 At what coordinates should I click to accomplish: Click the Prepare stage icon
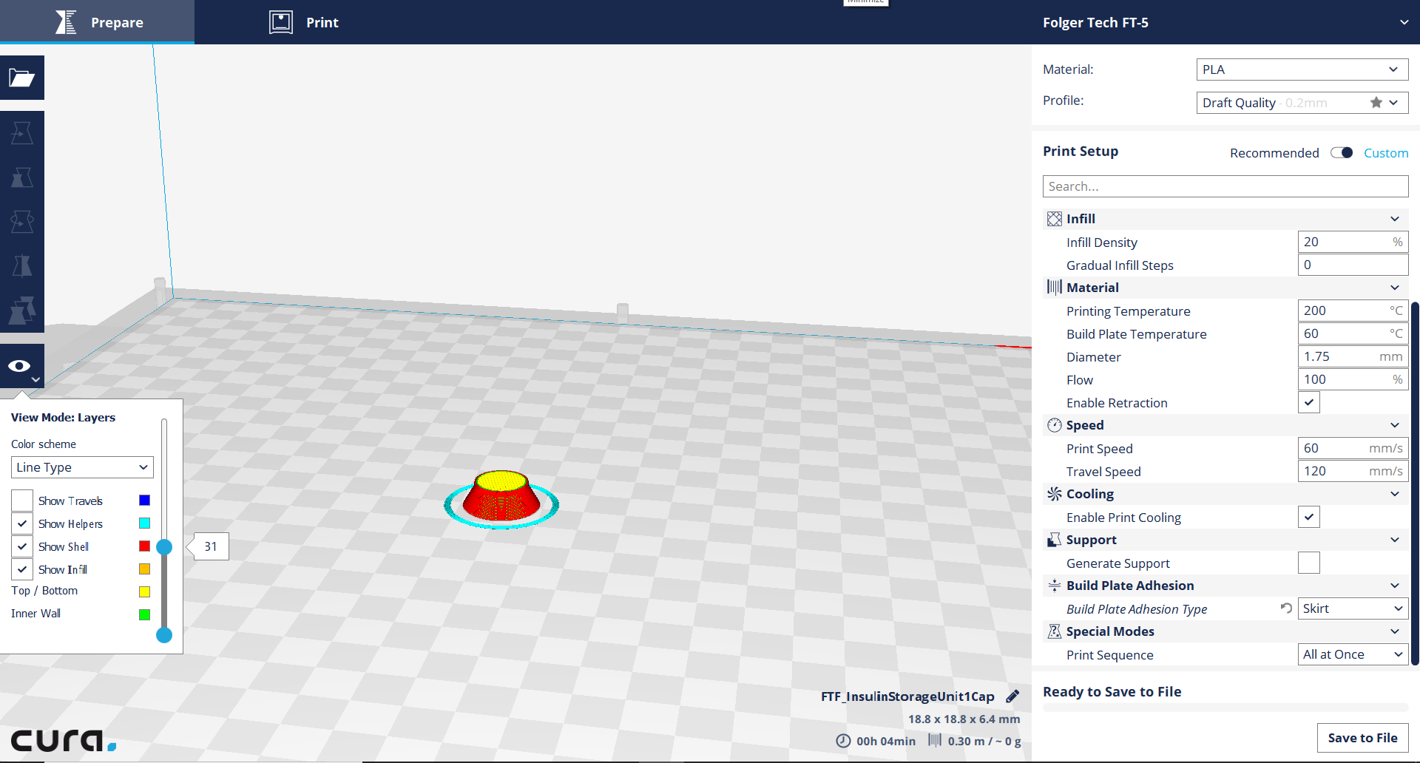66,22
